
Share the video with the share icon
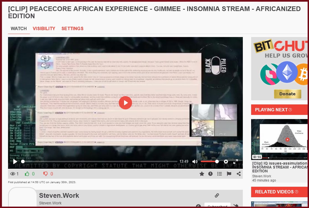pos(239,174)
